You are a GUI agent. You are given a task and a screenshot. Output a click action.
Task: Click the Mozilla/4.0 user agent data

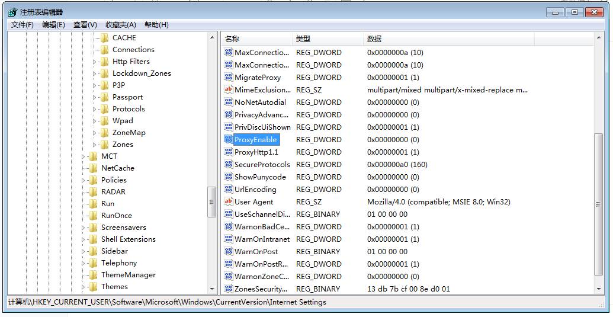click(x=439, y=202)
